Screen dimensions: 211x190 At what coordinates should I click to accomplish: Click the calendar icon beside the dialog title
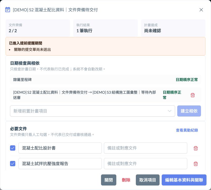coord(8,10)
